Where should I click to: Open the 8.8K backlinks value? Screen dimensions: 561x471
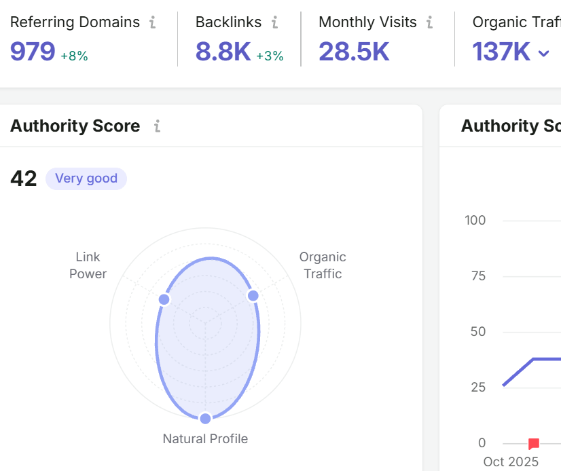pos(223,52)
